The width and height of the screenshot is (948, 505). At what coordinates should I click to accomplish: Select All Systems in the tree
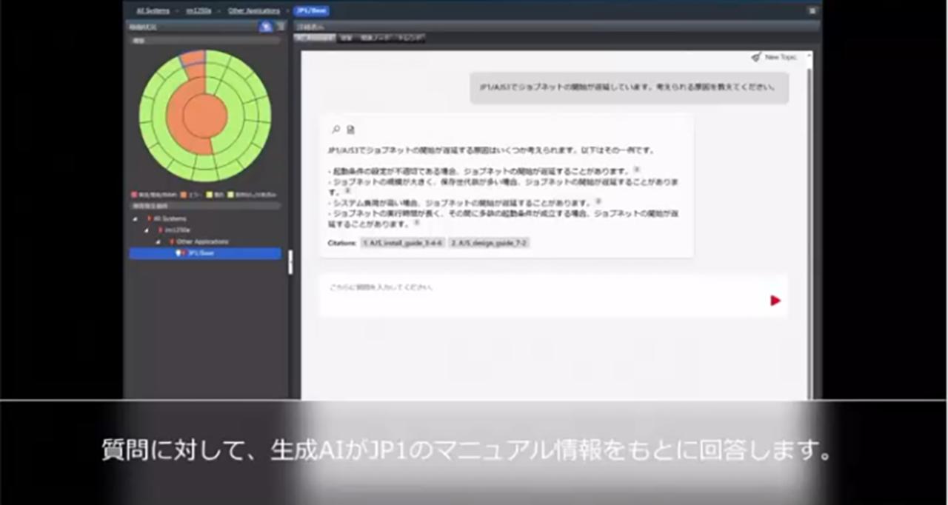[170, 219]
